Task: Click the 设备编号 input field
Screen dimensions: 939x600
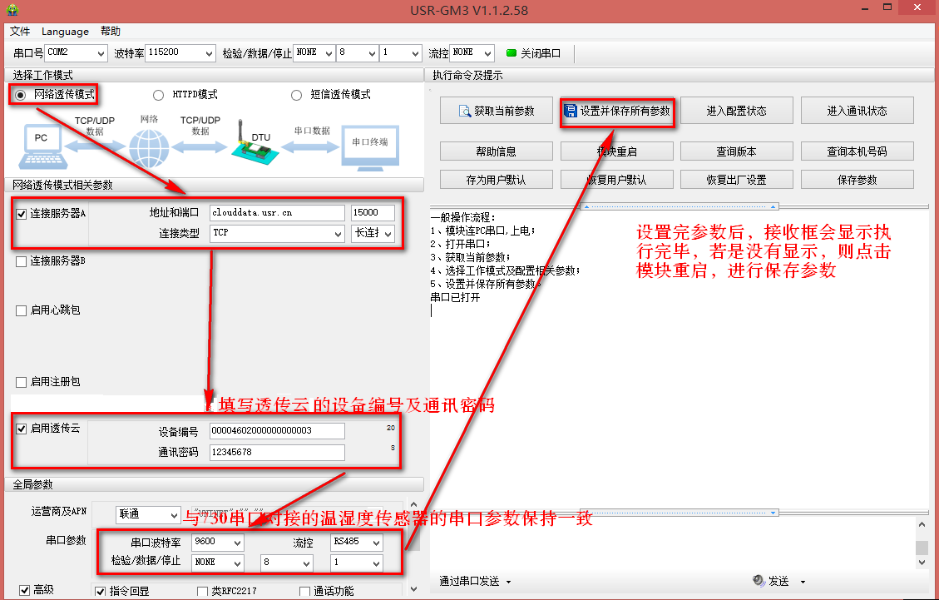Action: (276, 431)
